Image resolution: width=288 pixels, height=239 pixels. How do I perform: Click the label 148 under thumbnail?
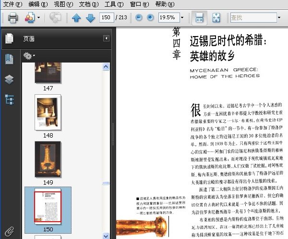(48, 136)
